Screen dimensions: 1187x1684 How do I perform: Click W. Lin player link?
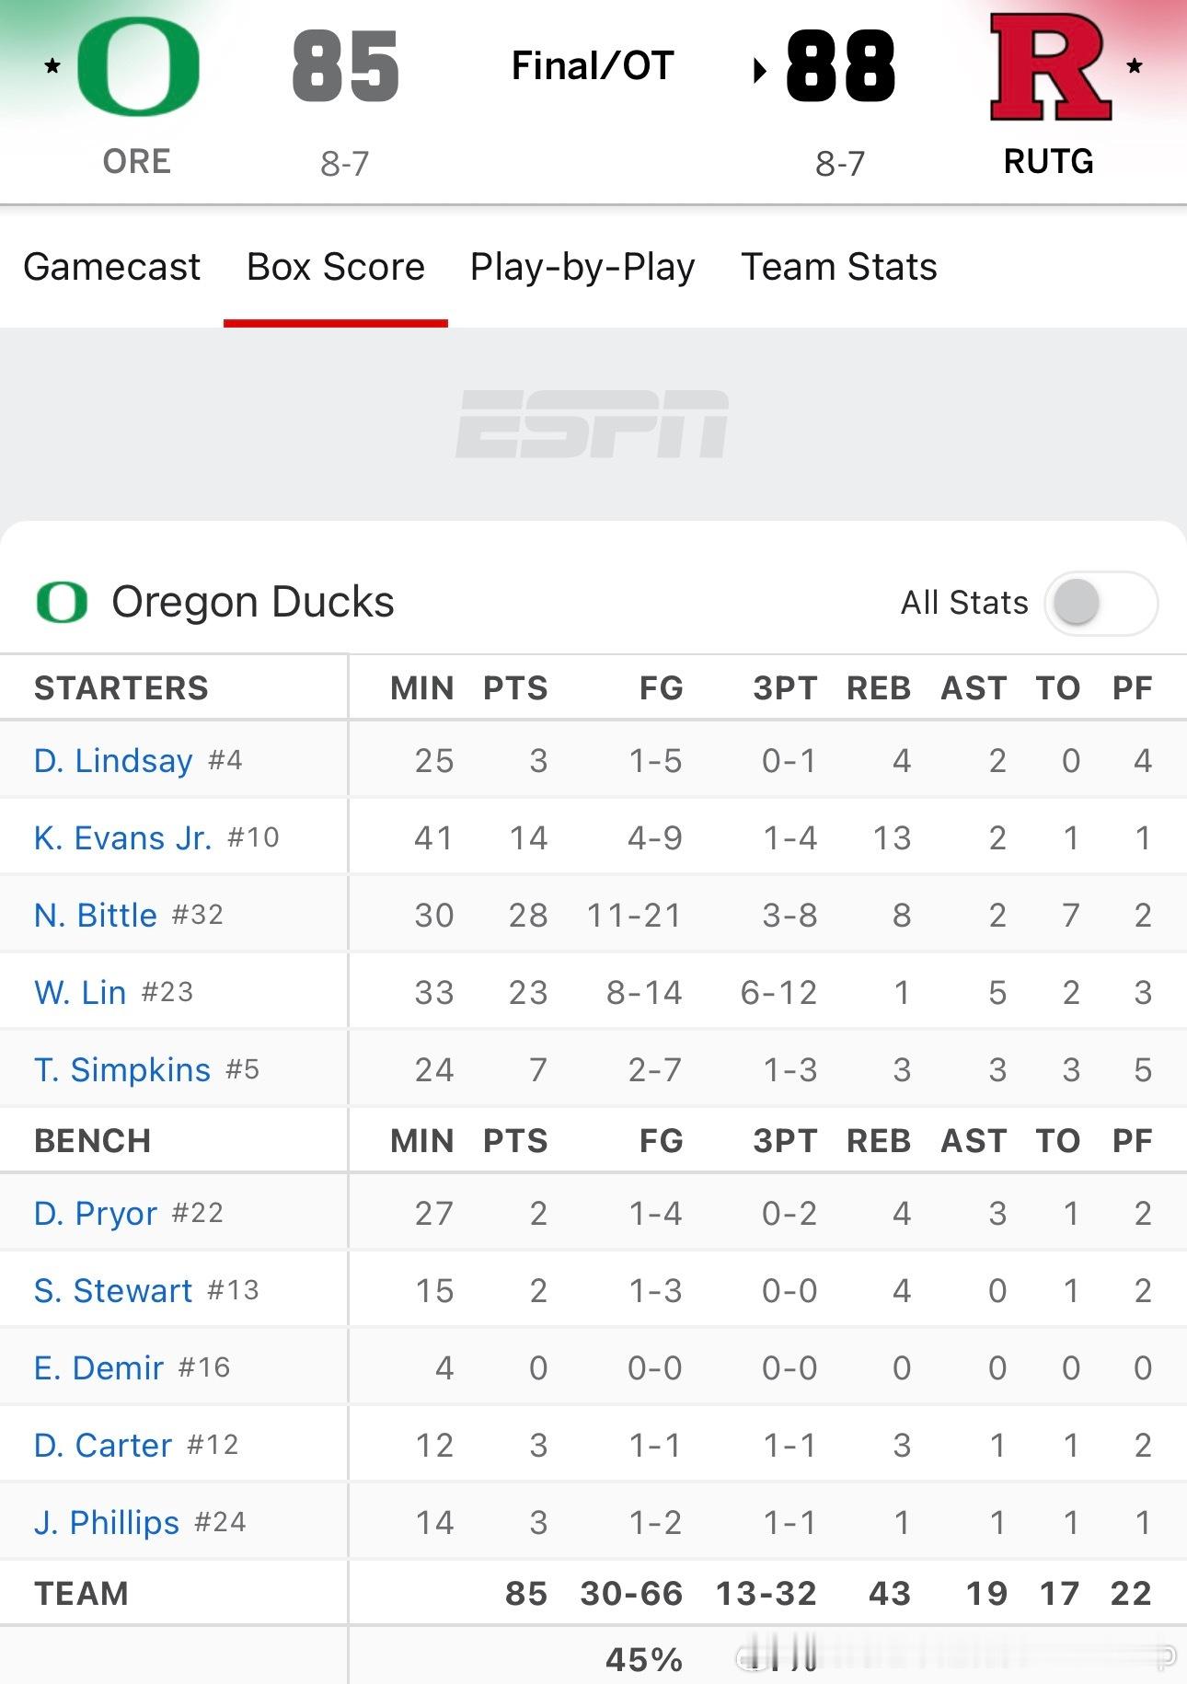click(80, 992)
